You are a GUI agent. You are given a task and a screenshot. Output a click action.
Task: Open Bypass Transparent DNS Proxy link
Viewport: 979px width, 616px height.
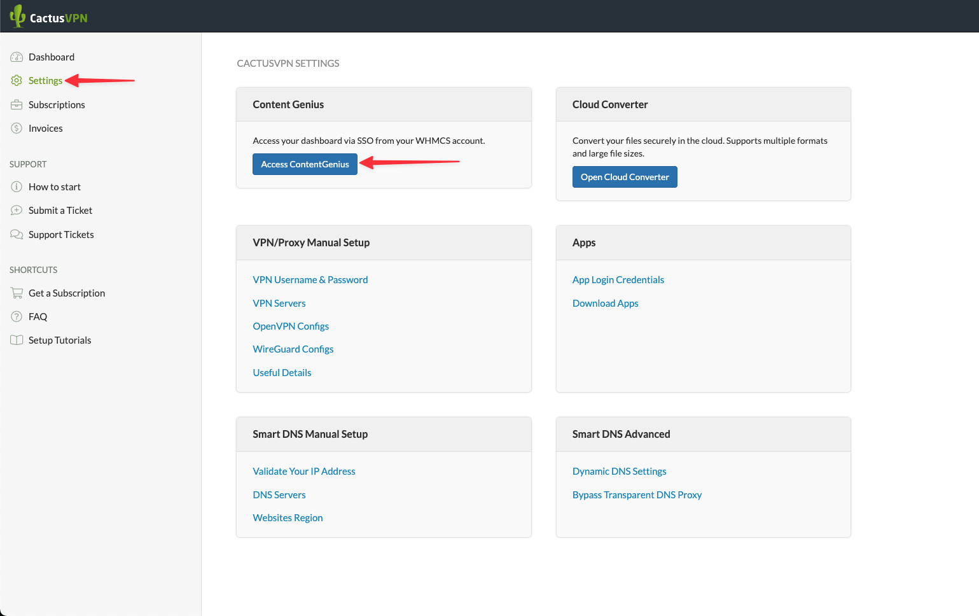[x=637, y=495]
